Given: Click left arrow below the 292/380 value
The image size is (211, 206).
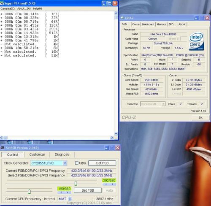Looking at the screenshot, I should coord(106,184).
